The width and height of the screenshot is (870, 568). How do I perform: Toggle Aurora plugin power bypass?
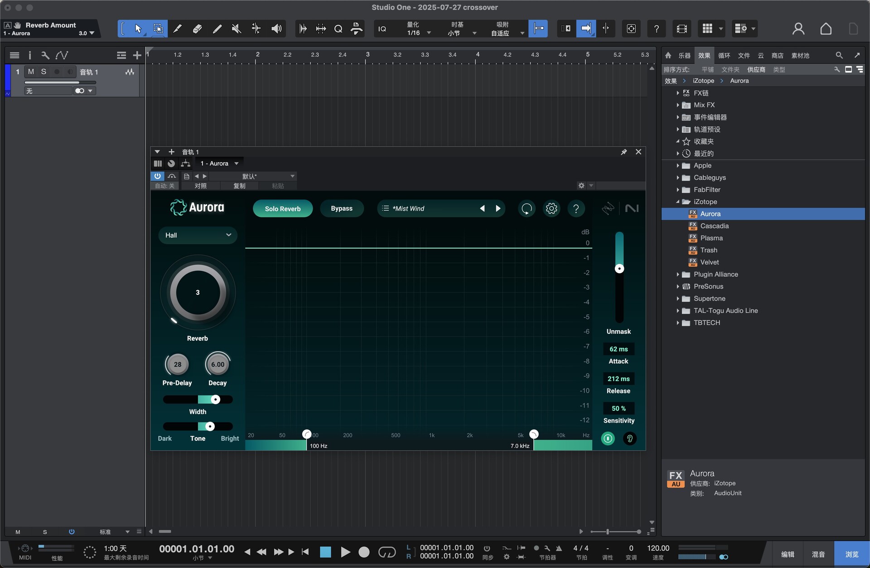click(157, 176)
